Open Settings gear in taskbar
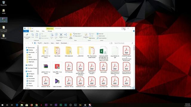191x107 pixels. [x=85, y=105]
